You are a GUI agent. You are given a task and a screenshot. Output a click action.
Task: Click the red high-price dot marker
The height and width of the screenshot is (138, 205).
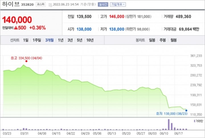pos(26,61)
